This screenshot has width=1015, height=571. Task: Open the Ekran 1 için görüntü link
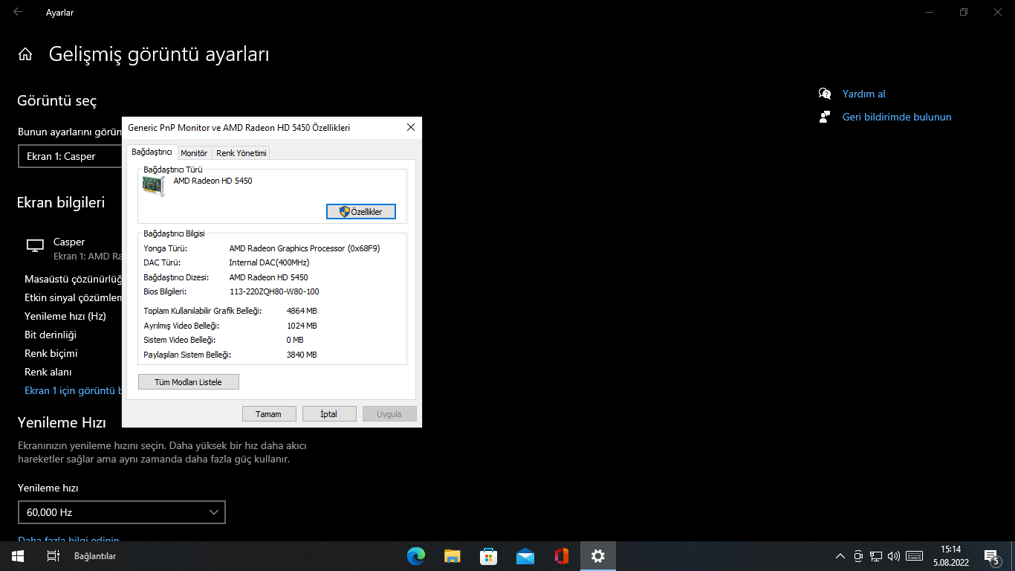pos(73,390)
